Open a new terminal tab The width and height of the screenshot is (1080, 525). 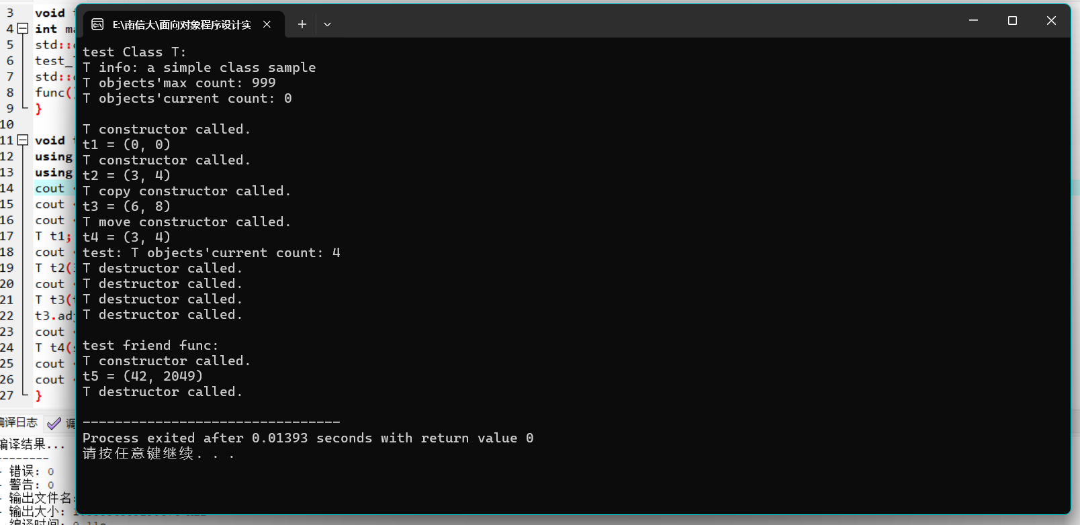(302, 24)
